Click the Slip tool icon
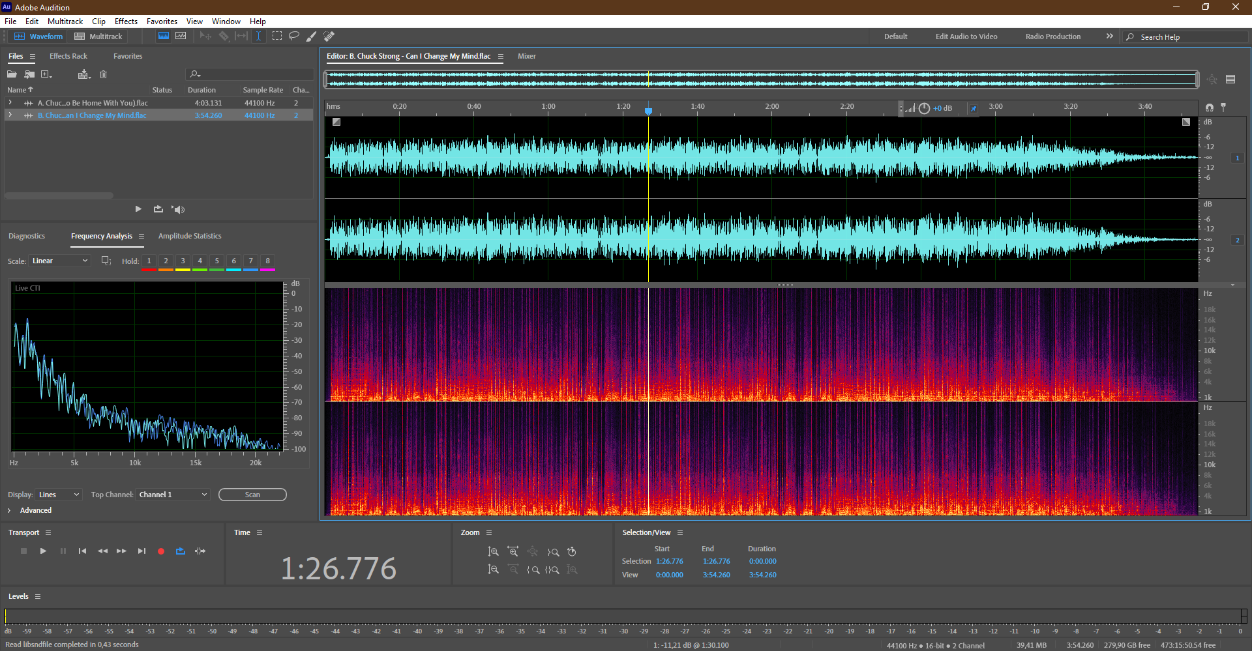Viewport: 1252px width, 651px height. tap(241, 36)
